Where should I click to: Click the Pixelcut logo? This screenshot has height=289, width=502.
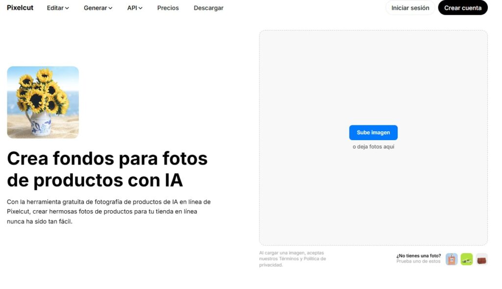coord(20,7)
